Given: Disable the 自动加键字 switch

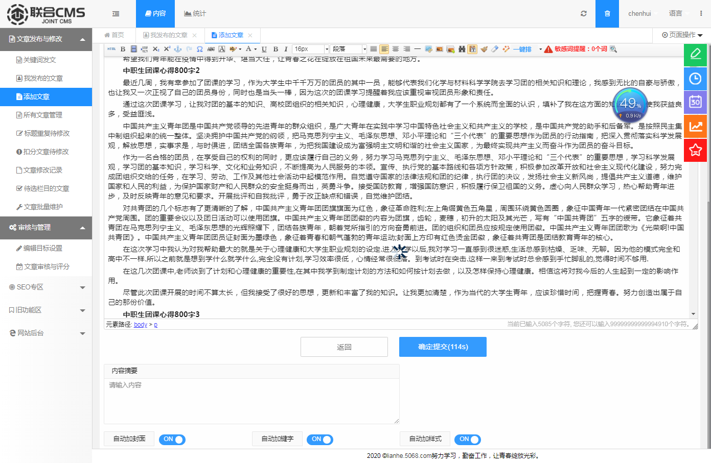Looking at the screenshot, I should click(x=320, y=439).
